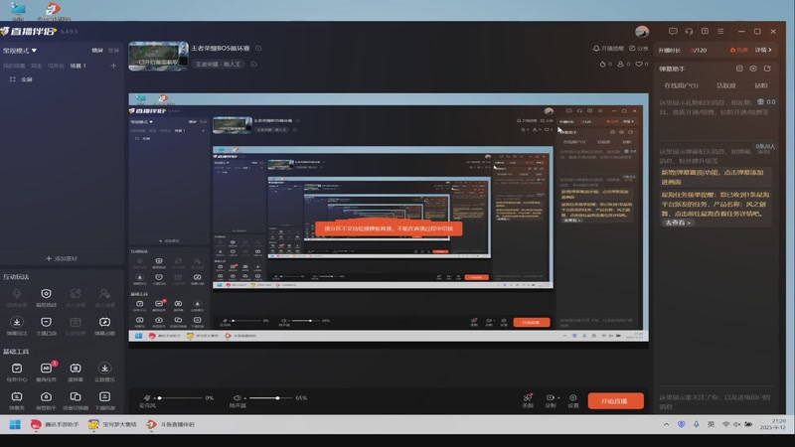This screenshot has width=795, height=447.
Task: Open the 弹幕点歌 song request tool
Action: point(104,322)
